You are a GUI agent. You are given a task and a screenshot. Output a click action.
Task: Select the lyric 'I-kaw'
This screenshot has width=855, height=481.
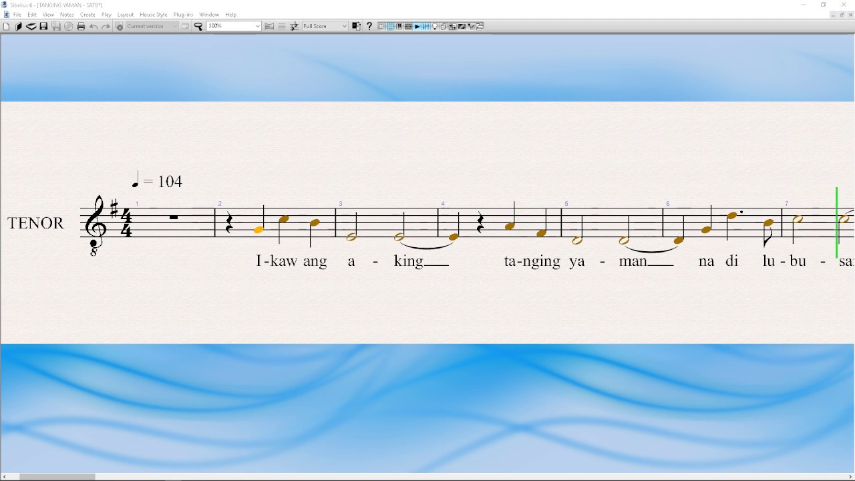click(x=277, y=261)
